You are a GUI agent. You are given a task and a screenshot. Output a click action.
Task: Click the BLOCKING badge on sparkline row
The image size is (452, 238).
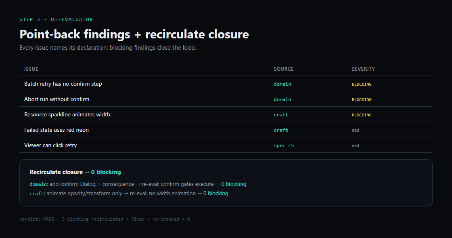362,115
